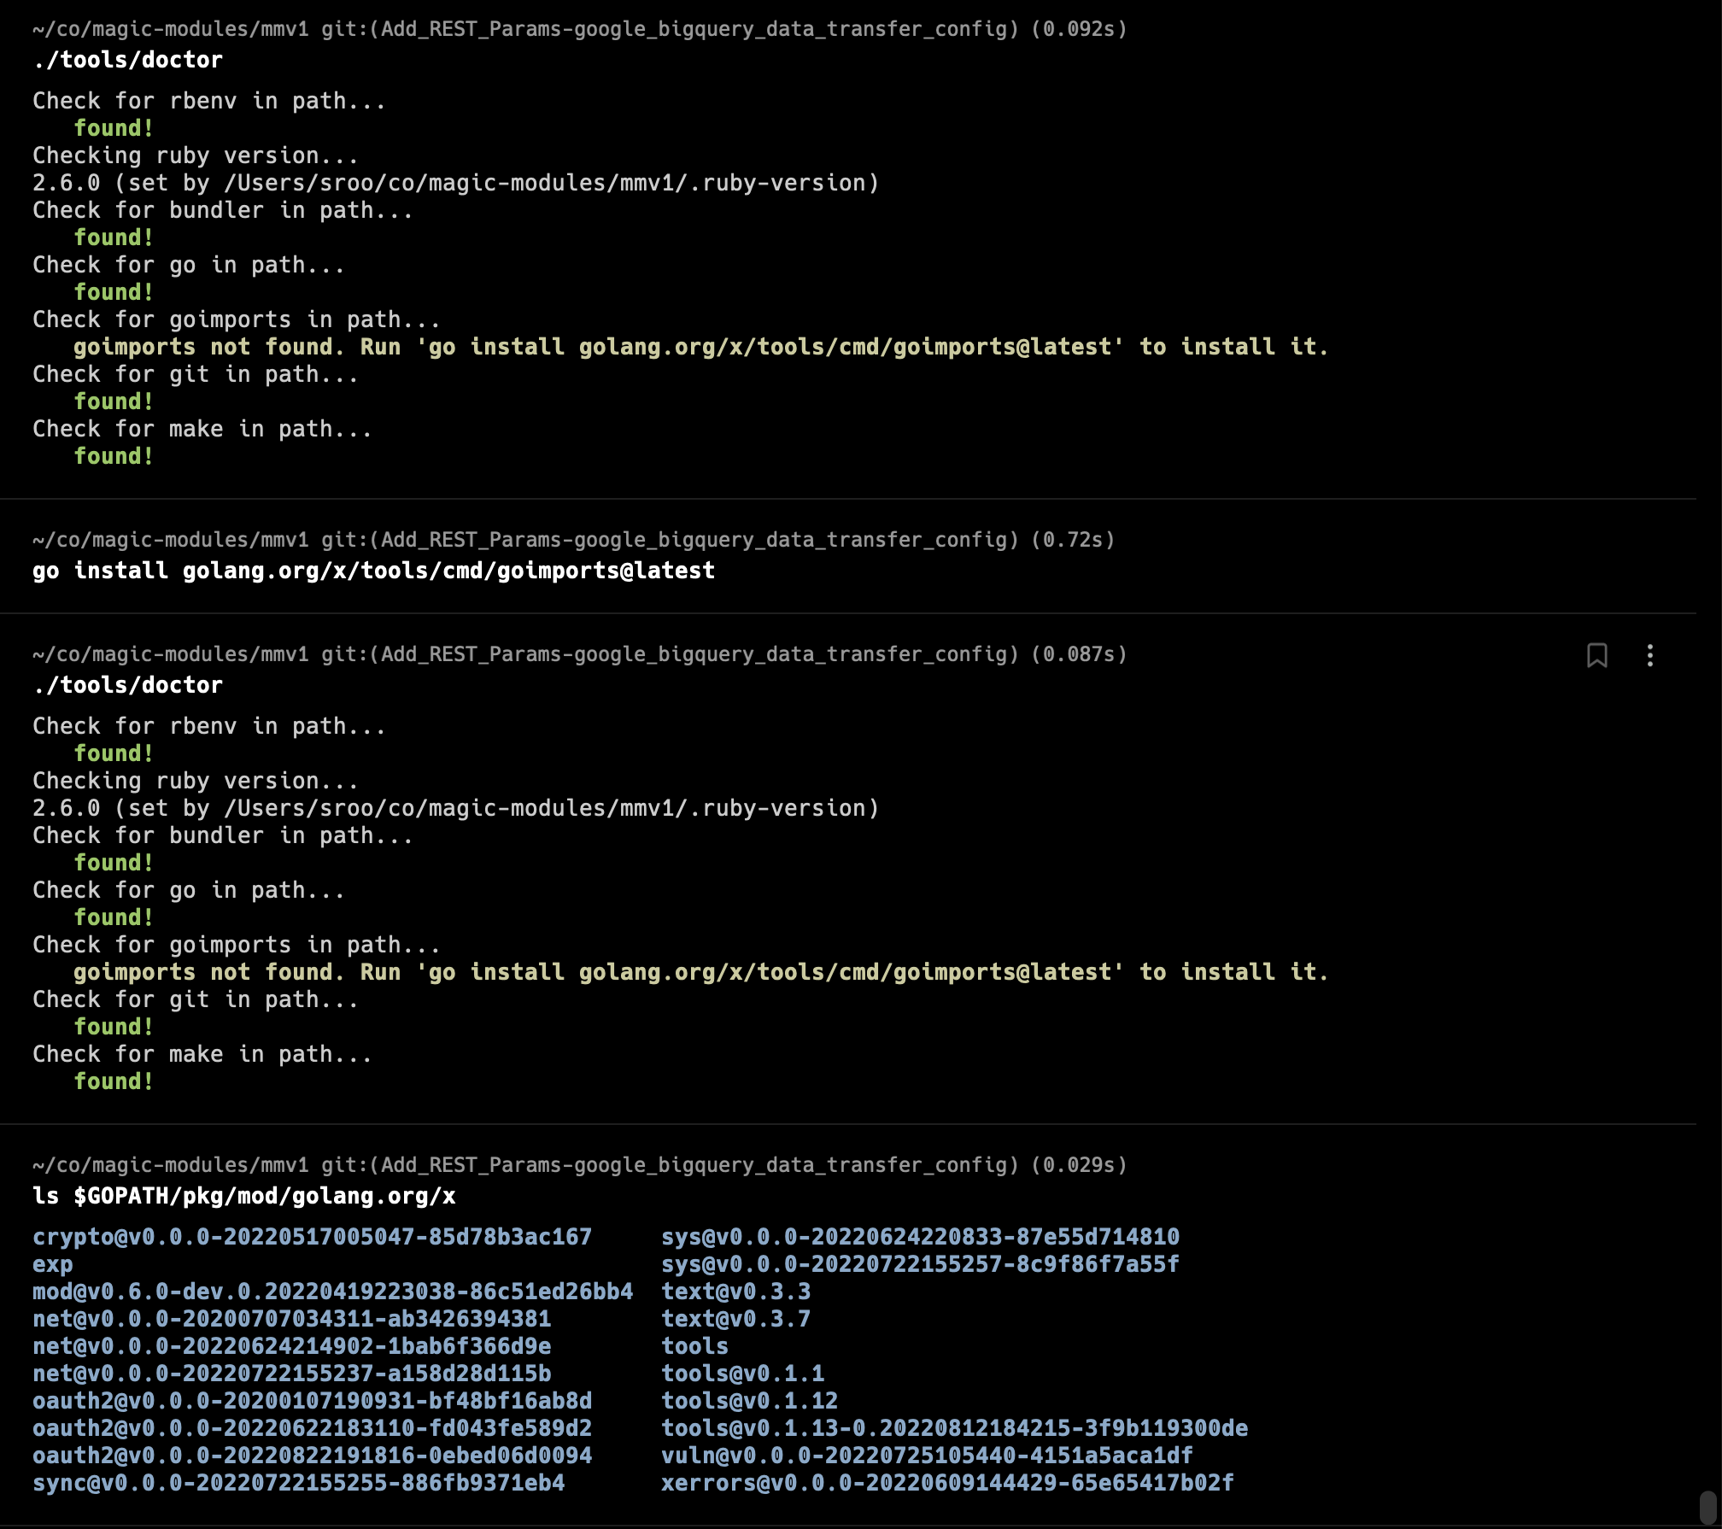Select the found! status under git check
The image size is (1722, 1529).
point(113,401)
